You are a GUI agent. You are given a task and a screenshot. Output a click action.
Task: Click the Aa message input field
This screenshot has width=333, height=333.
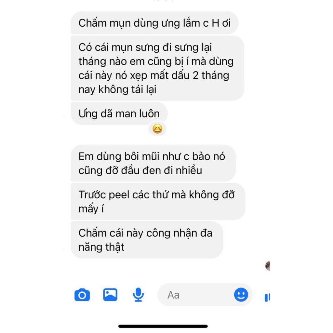pyautogui.click(x=205, y=295)
